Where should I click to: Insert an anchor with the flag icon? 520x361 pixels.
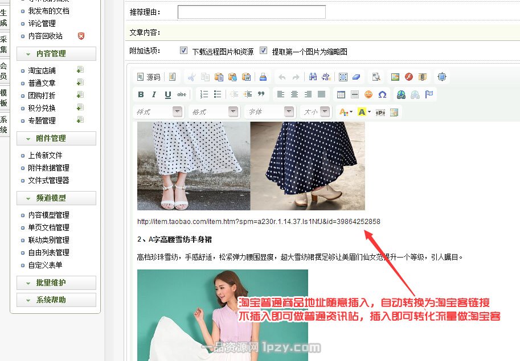[429, 94]
